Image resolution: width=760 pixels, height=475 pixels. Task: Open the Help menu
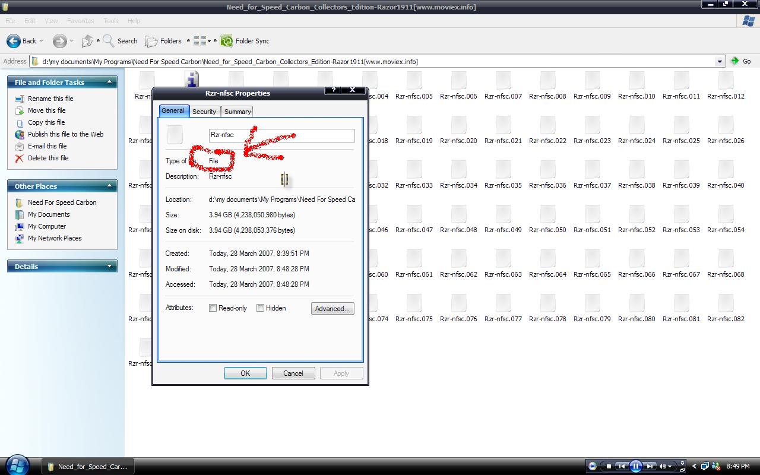pyautogui.click(x=134, y=21)
